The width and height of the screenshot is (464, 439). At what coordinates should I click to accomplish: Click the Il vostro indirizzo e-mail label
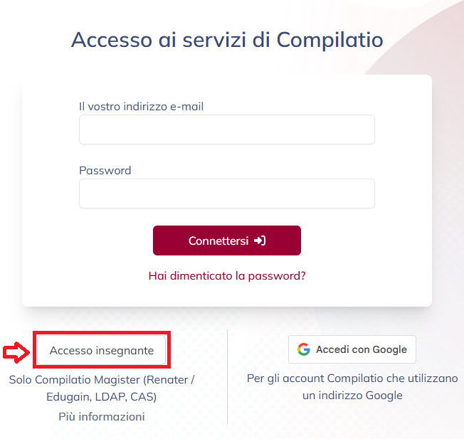(x=141, y=107)
